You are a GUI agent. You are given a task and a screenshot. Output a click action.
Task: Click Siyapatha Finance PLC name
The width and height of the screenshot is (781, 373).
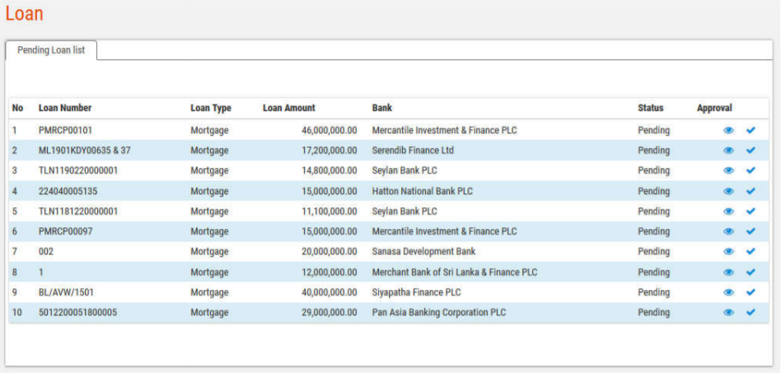click(416, 292)
